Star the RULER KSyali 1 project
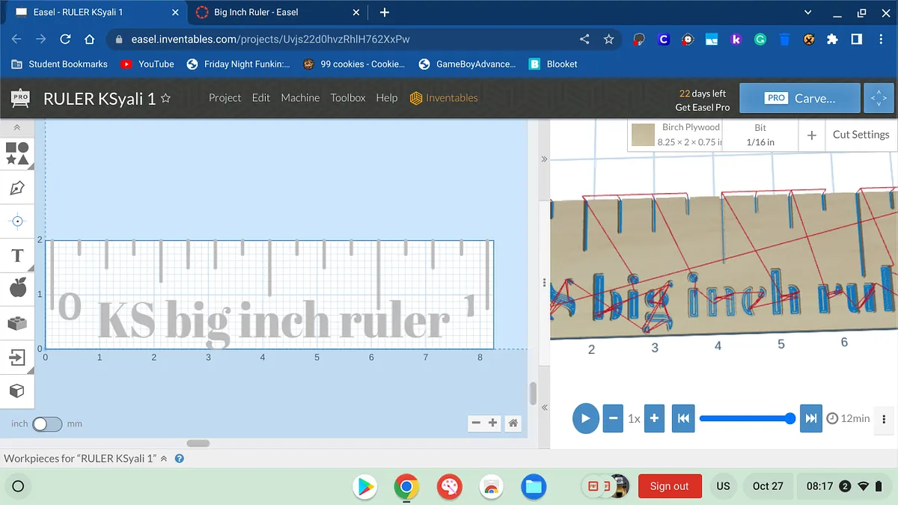The width and height of the screenshot is (898, 505). [166, 99]
